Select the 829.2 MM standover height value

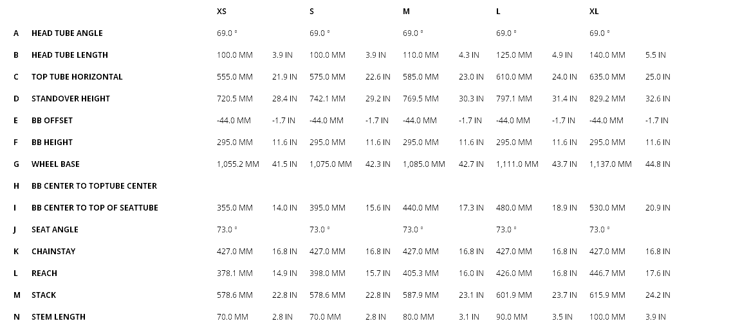coord(607,99)
